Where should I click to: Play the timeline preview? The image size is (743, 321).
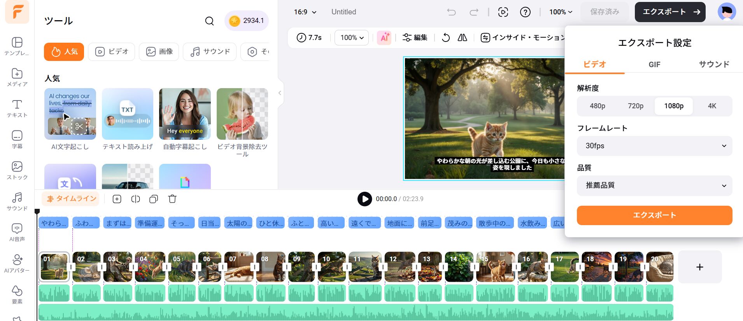(364, 199)
